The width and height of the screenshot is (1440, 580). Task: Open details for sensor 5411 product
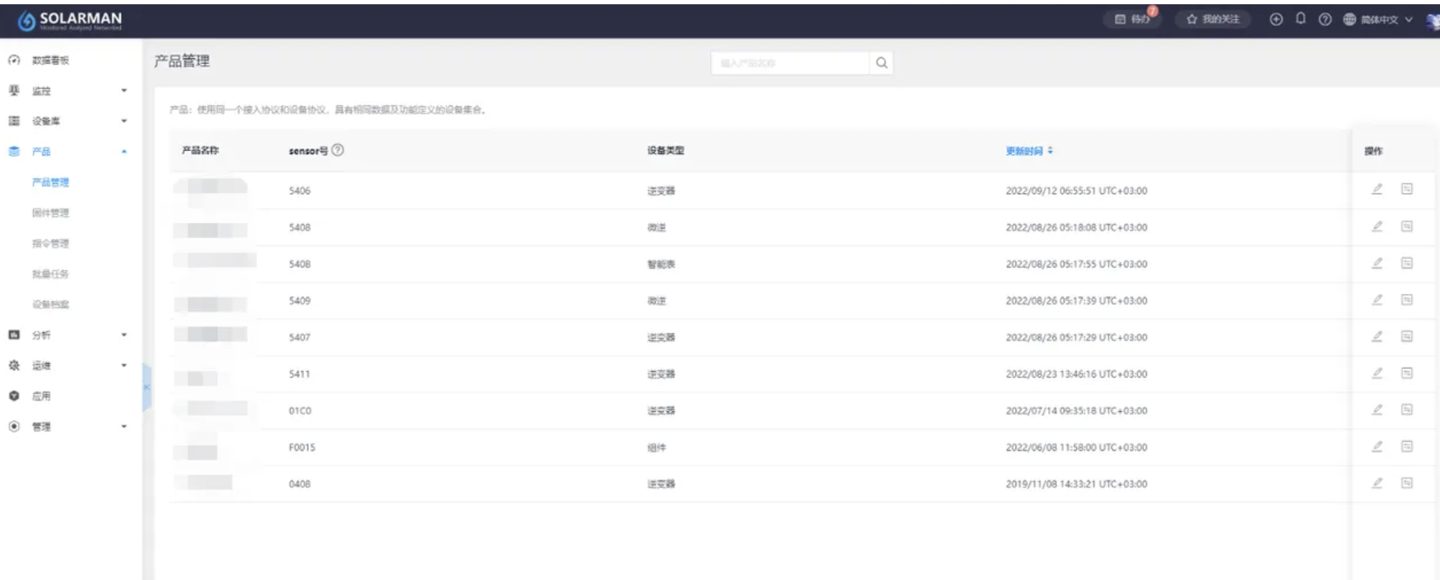click(x=1407, y=373)
